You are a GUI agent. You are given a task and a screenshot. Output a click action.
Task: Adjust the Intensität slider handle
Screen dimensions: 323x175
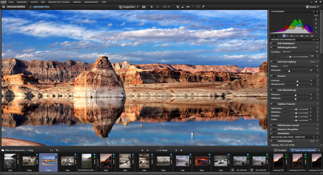pyautogui.click(x=289, y=70)
